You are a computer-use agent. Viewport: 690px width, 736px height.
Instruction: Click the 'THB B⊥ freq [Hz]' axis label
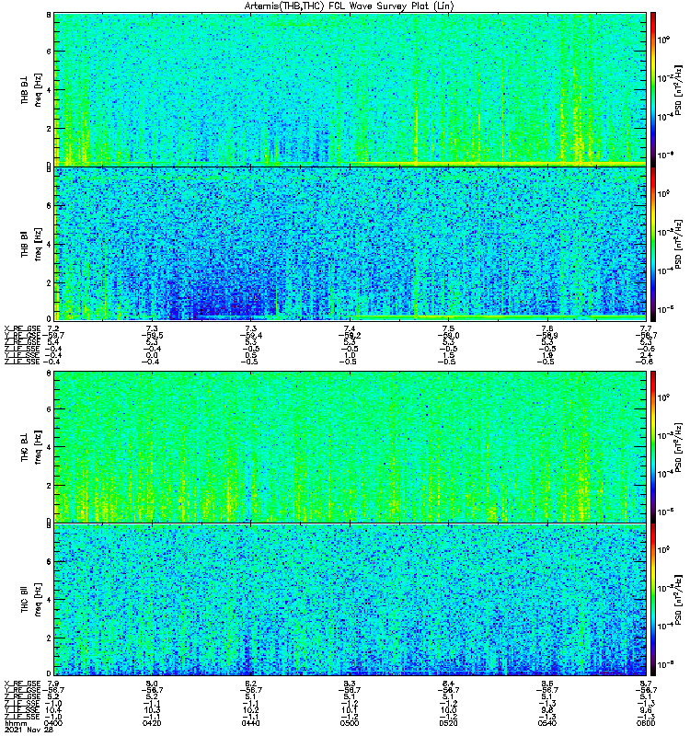coord(31,89)
